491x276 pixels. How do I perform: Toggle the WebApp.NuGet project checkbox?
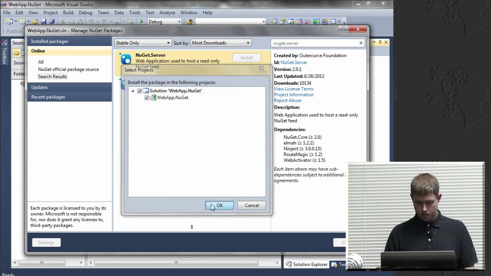[x=147, y=98]
